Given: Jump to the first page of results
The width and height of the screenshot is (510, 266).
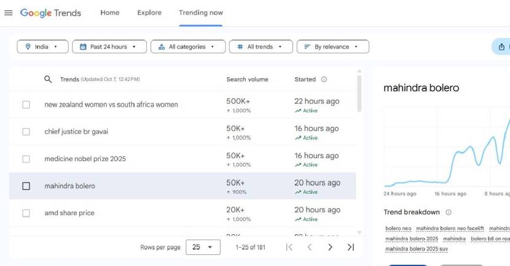Looking at the screenshot, I should pos(289,247).
